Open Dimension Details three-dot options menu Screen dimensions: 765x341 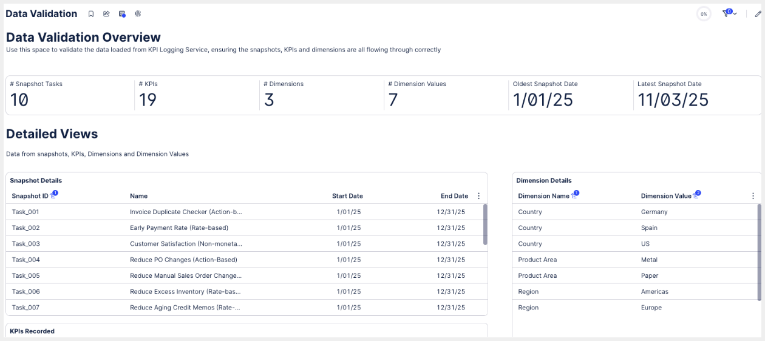pos(753,196)
